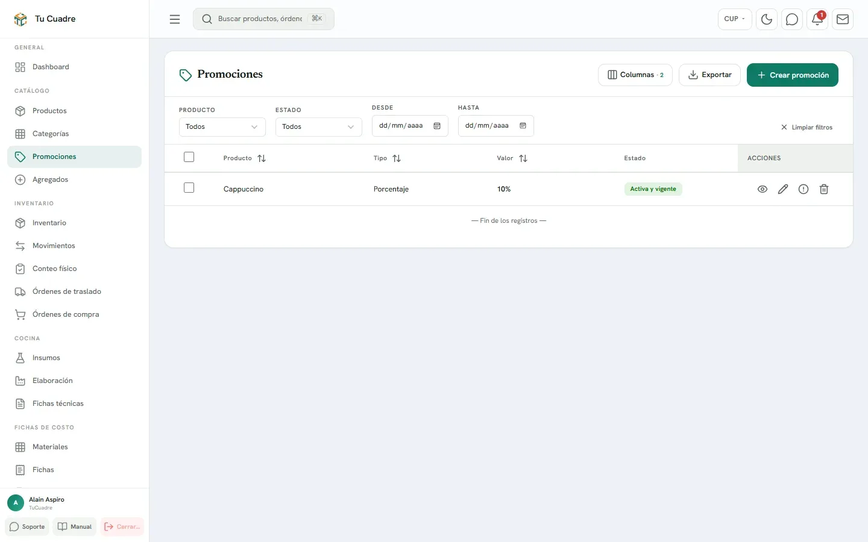Open the mail envelope icon
The width and height of the screenshot is (868, 542).
pos(843,19)
